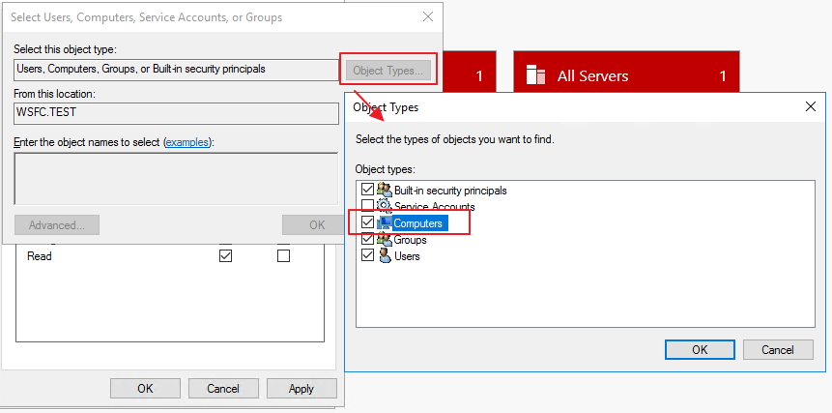Click the Service Accounts gear icon
The height and width of the screenshot is (413, 832).
pyautogui.click(x=384, y=206)
